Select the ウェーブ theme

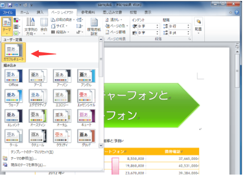pyautogui.click(x=14, y=98)
